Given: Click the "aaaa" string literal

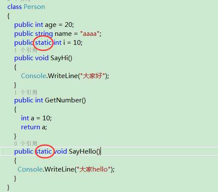Looking at the screenshot, I should 90,34.
